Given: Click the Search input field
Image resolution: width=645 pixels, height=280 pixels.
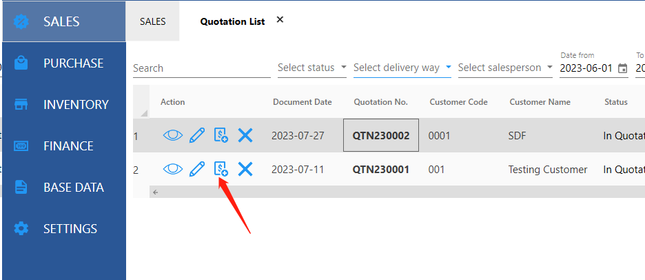Looking at the screenshot, I should coord(201,68).
